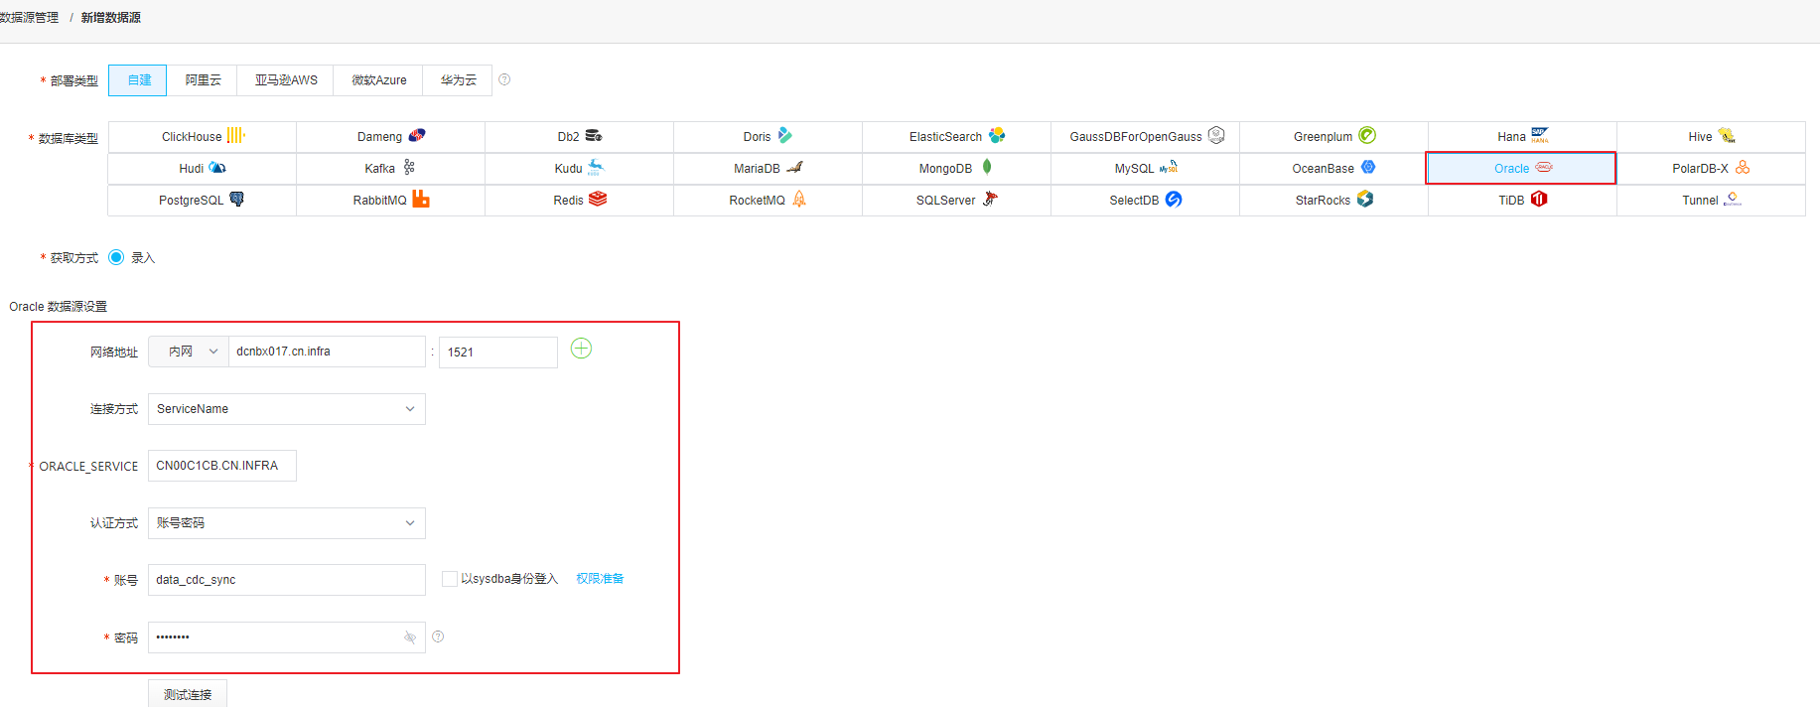Select the GaussDBForOpenGauss icon
Image resolution: width=1820 pixels, height=707 pixels.
pyautogui.click(x=1216, y=135)
